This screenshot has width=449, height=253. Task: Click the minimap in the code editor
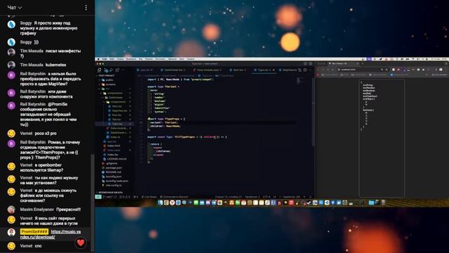click(x=299, y=81)
